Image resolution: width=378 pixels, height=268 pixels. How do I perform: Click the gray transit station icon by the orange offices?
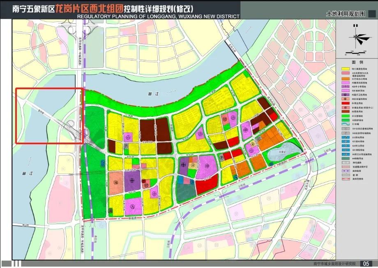click(x=258, y=139)
